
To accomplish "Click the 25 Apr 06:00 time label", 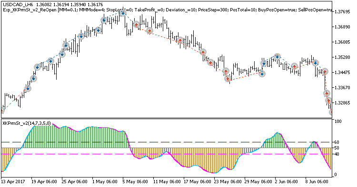I will [x=75, y=182].
